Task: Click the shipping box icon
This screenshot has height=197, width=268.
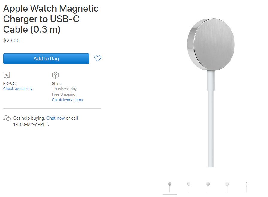Action: coord(55,75)
